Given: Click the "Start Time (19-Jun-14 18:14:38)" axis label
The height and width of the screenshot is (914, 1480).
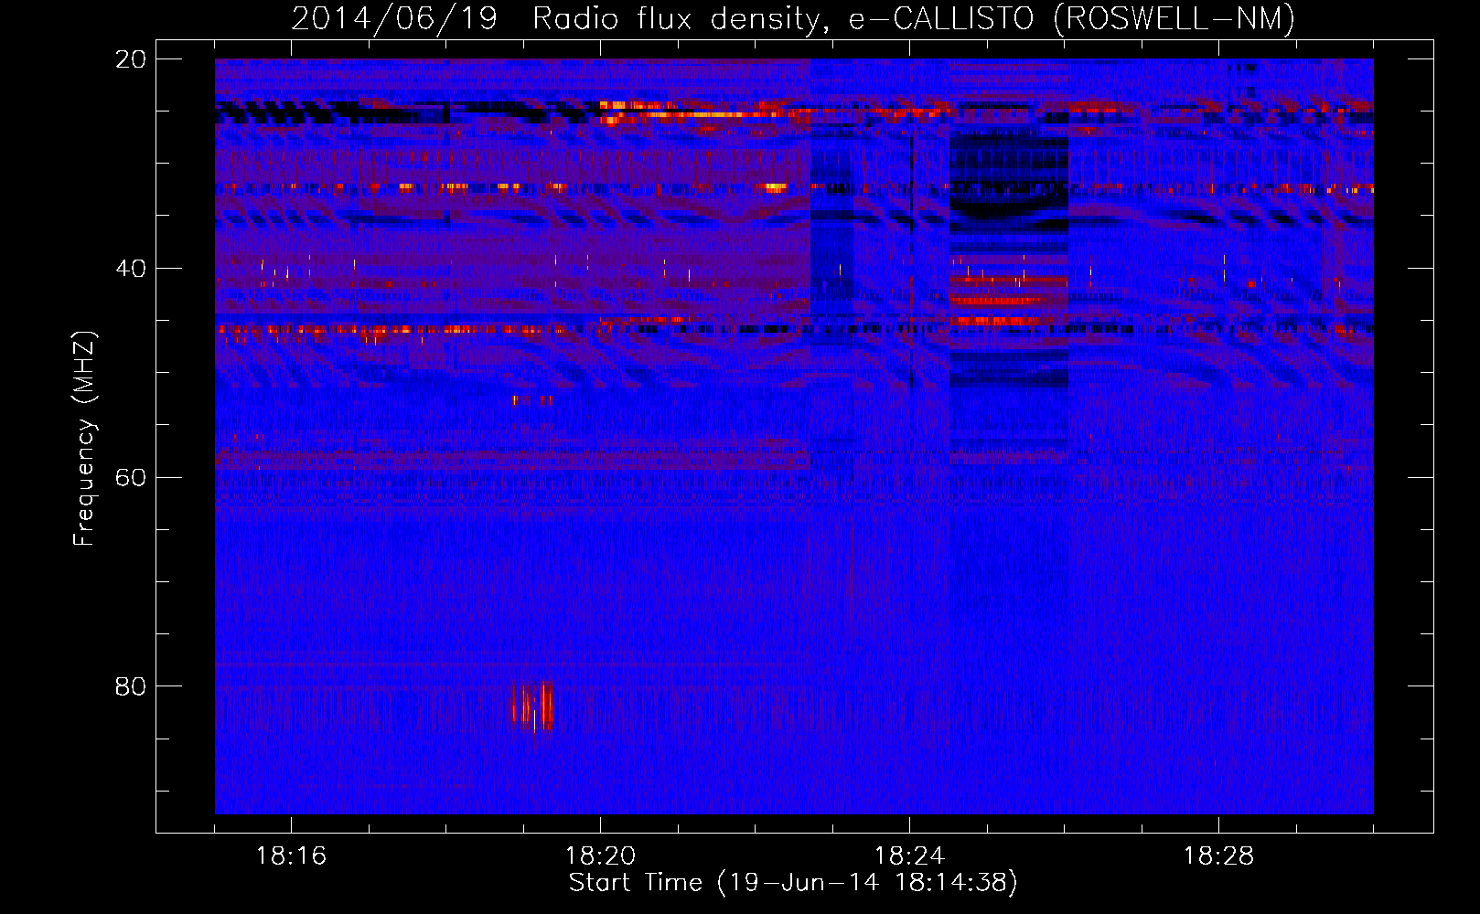Looking at the screenshot, I should coord(792,883).
